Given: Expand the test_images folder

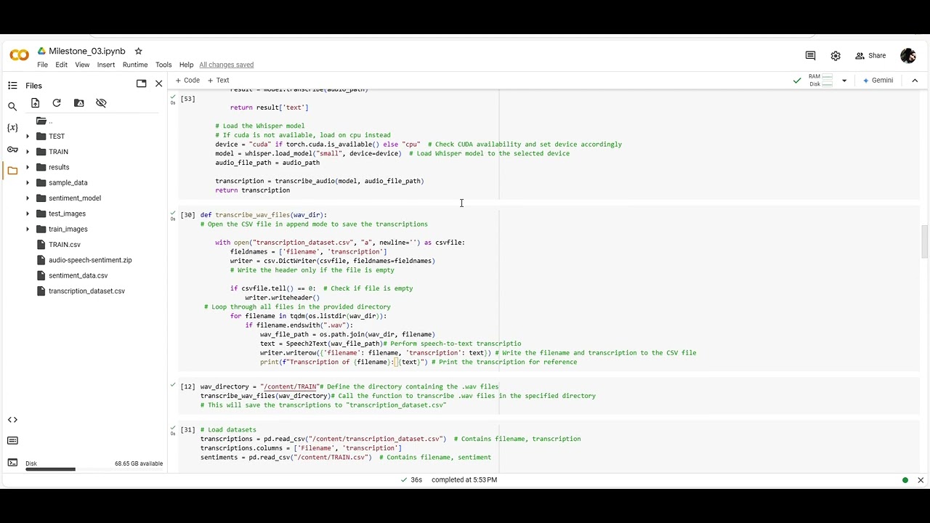Looking at the screenshot, I should tap(28, 214).
